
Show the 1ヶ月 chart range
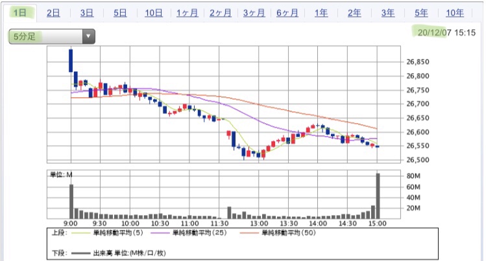tap(188, 13)
